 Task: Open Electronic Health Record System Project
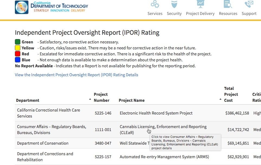[x=156, y=113]
